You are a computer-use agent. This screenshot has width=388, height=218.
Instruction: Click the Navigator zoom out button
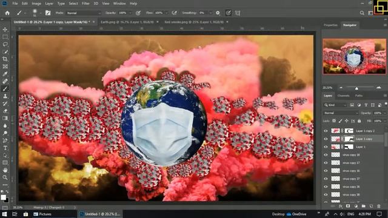pyautogui.click(x=341, y=88)
